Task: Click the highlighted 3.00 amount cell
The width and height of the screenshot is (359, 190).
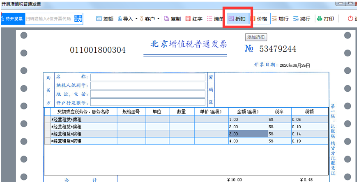Action: click(248, 134)
